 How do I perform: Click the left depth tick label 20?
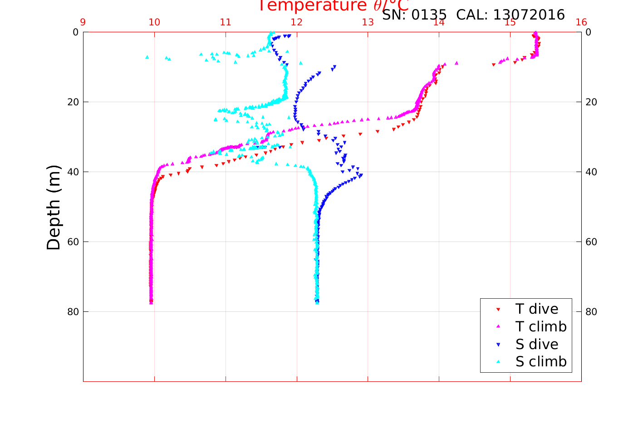coord(73,102)
